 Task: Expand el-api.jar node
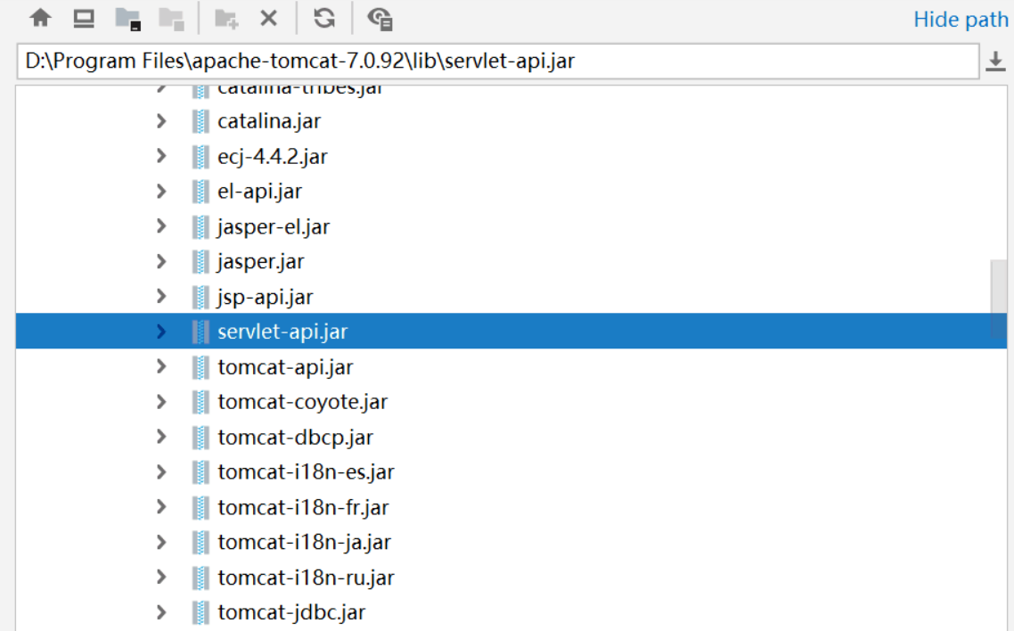(161, 191)
